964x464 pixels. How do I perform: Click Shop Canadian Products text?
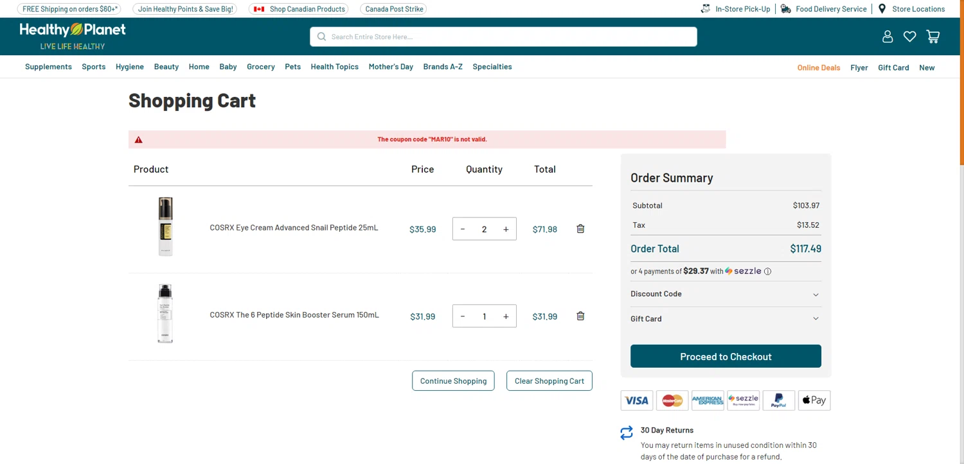point(307,9)
